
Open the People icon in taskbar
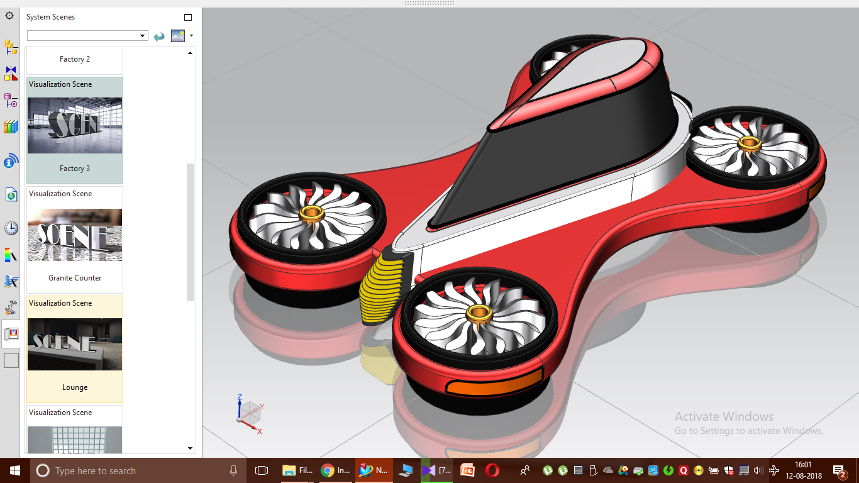(524, 470)
